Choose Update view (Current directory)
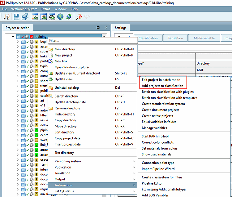The image size is (232, 197). (x=77, y=73)
